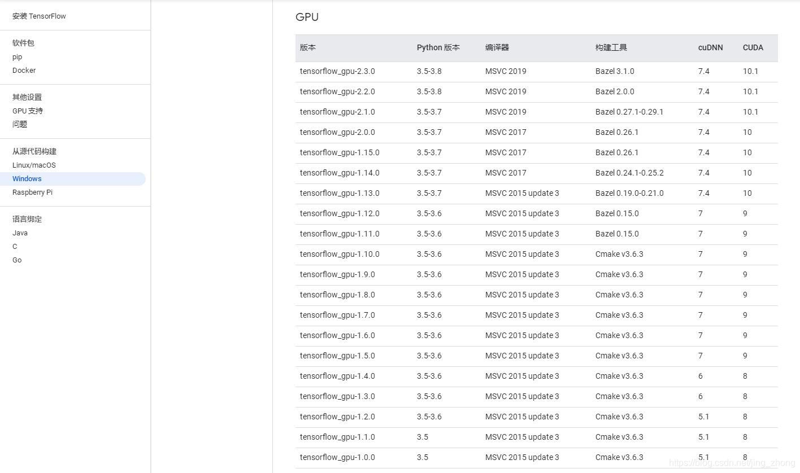800x473 pixels.
Task: Select the tensorflow_gpu-2.2.0 cell
Action: pos(337,92)
